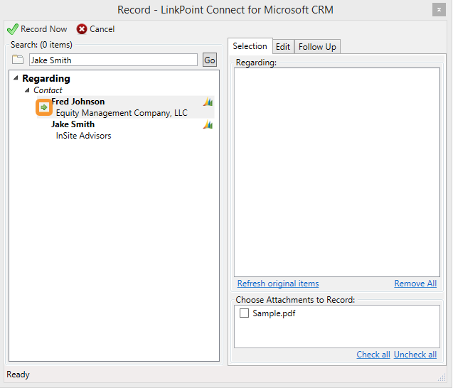Click the Equity Management Company, LLC text
The height and width of the screenshot is (388, 453).
coord(122,113)
